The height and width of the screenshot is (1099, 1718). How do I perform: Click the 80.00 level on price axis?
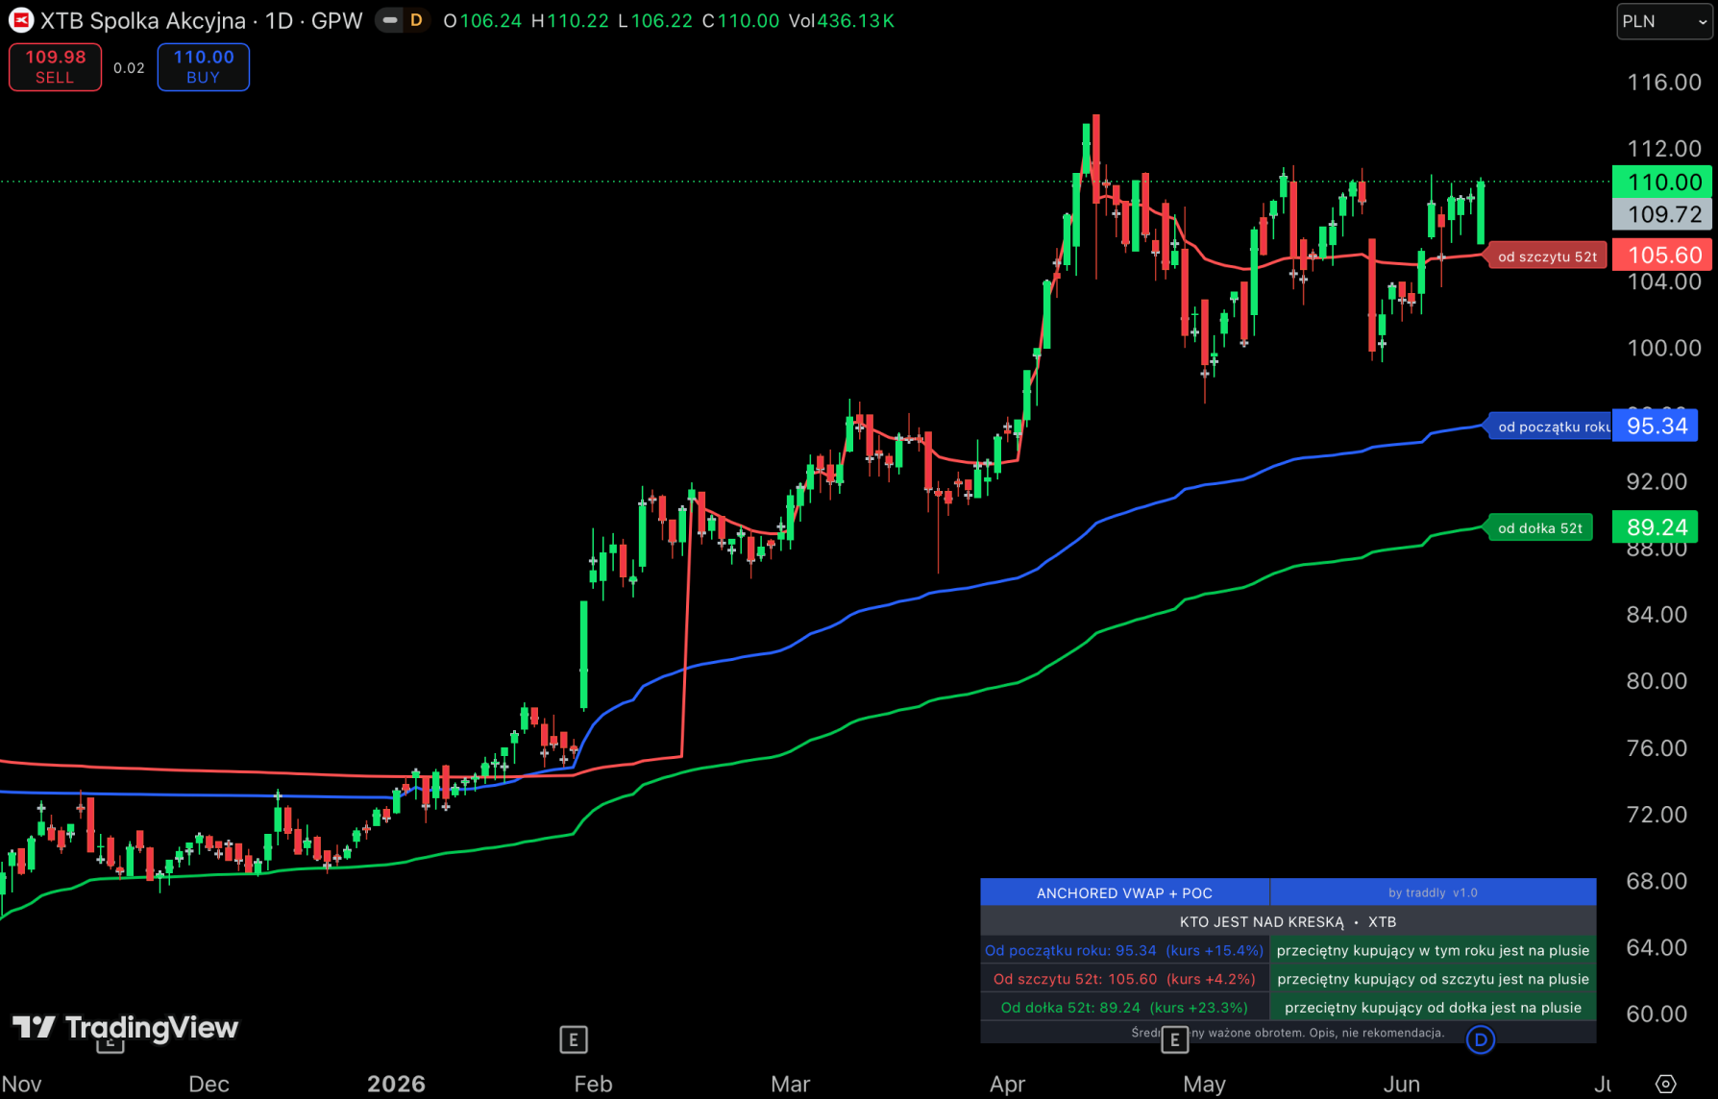[x=1657, y=681]
